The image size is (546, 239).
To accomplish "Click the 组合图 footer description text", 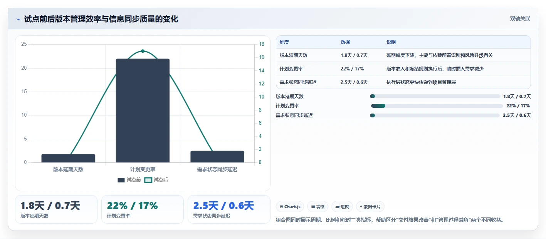I will (x=390, y=220).
